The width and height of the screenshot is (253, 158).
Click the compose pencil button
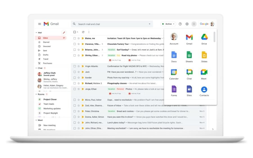click(64, 33)
